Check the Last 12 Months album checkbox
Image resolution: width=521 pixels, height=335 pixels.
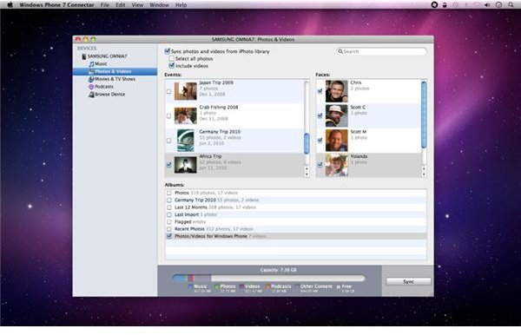pyautogui.click(x=169, y=207)
